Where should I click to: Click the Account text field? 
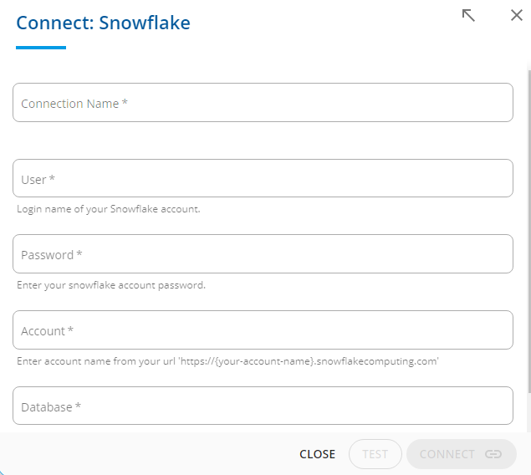(x=263, y=330)
